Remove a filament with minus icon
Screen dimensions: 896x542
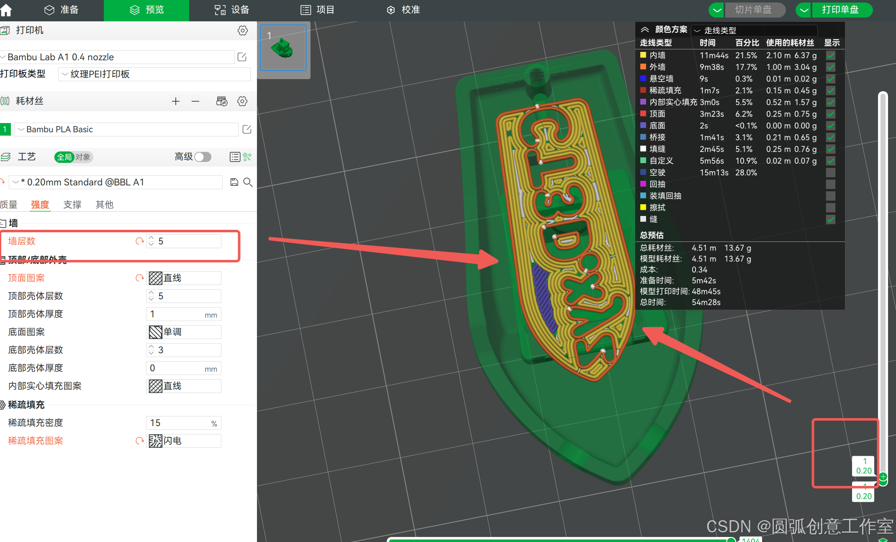pyautogui.click(x=195, y=101)
